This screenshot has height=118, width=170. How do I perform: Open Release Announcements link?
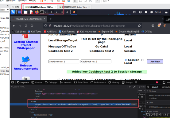(26, 67)
